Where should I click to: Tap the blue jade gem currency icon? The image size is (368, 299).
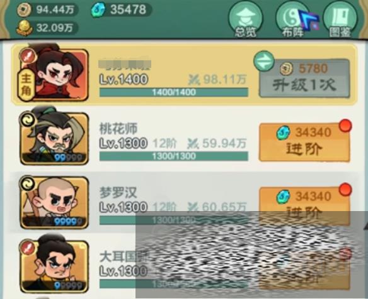click(98, 10)
